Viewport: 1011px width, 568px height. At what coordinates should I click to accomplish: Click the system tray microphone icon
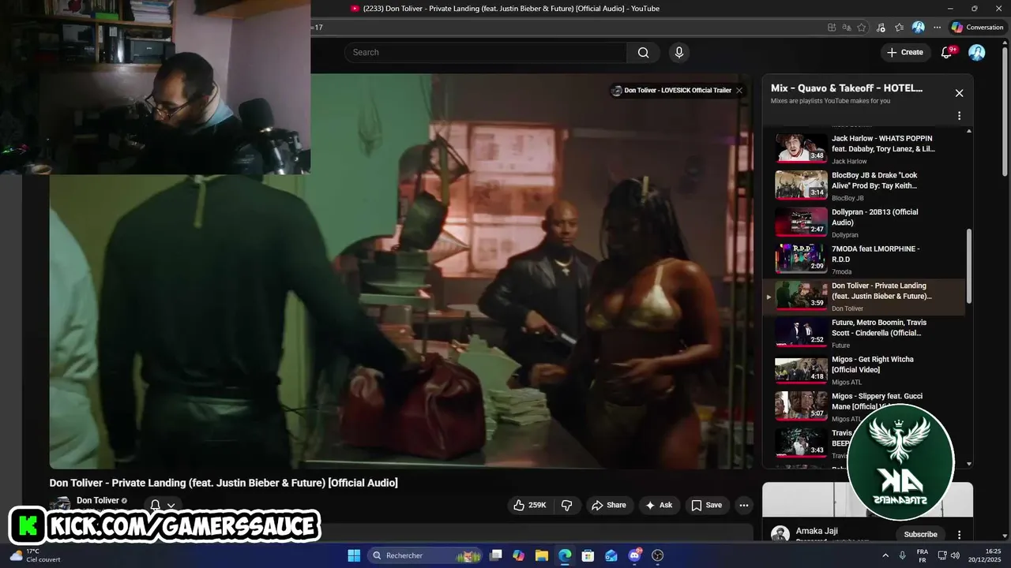point(903,555)
